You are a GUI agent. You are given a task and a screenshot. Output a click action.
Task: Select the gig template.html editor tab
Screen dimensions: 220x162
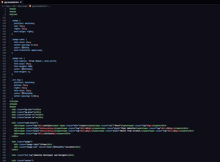coord(11,2)
